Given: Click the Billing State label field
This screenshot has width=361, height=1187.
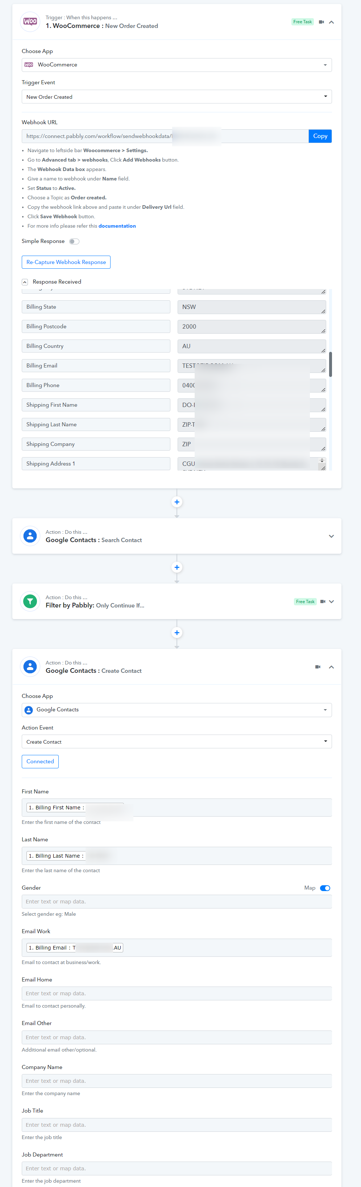Looking at the screenshot, I should pyautogui.click(x=96, y=307).
